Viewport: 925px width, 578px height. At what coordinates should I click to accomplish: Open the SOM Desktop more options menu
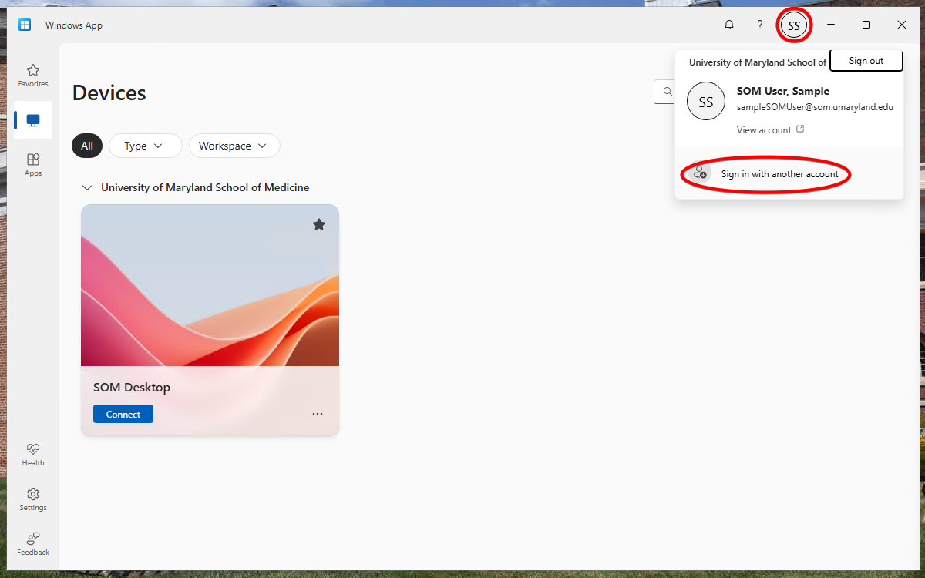[318, 414]
